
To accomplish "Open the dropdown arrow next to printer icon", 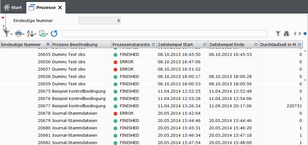I will click(x=23, y=34).
